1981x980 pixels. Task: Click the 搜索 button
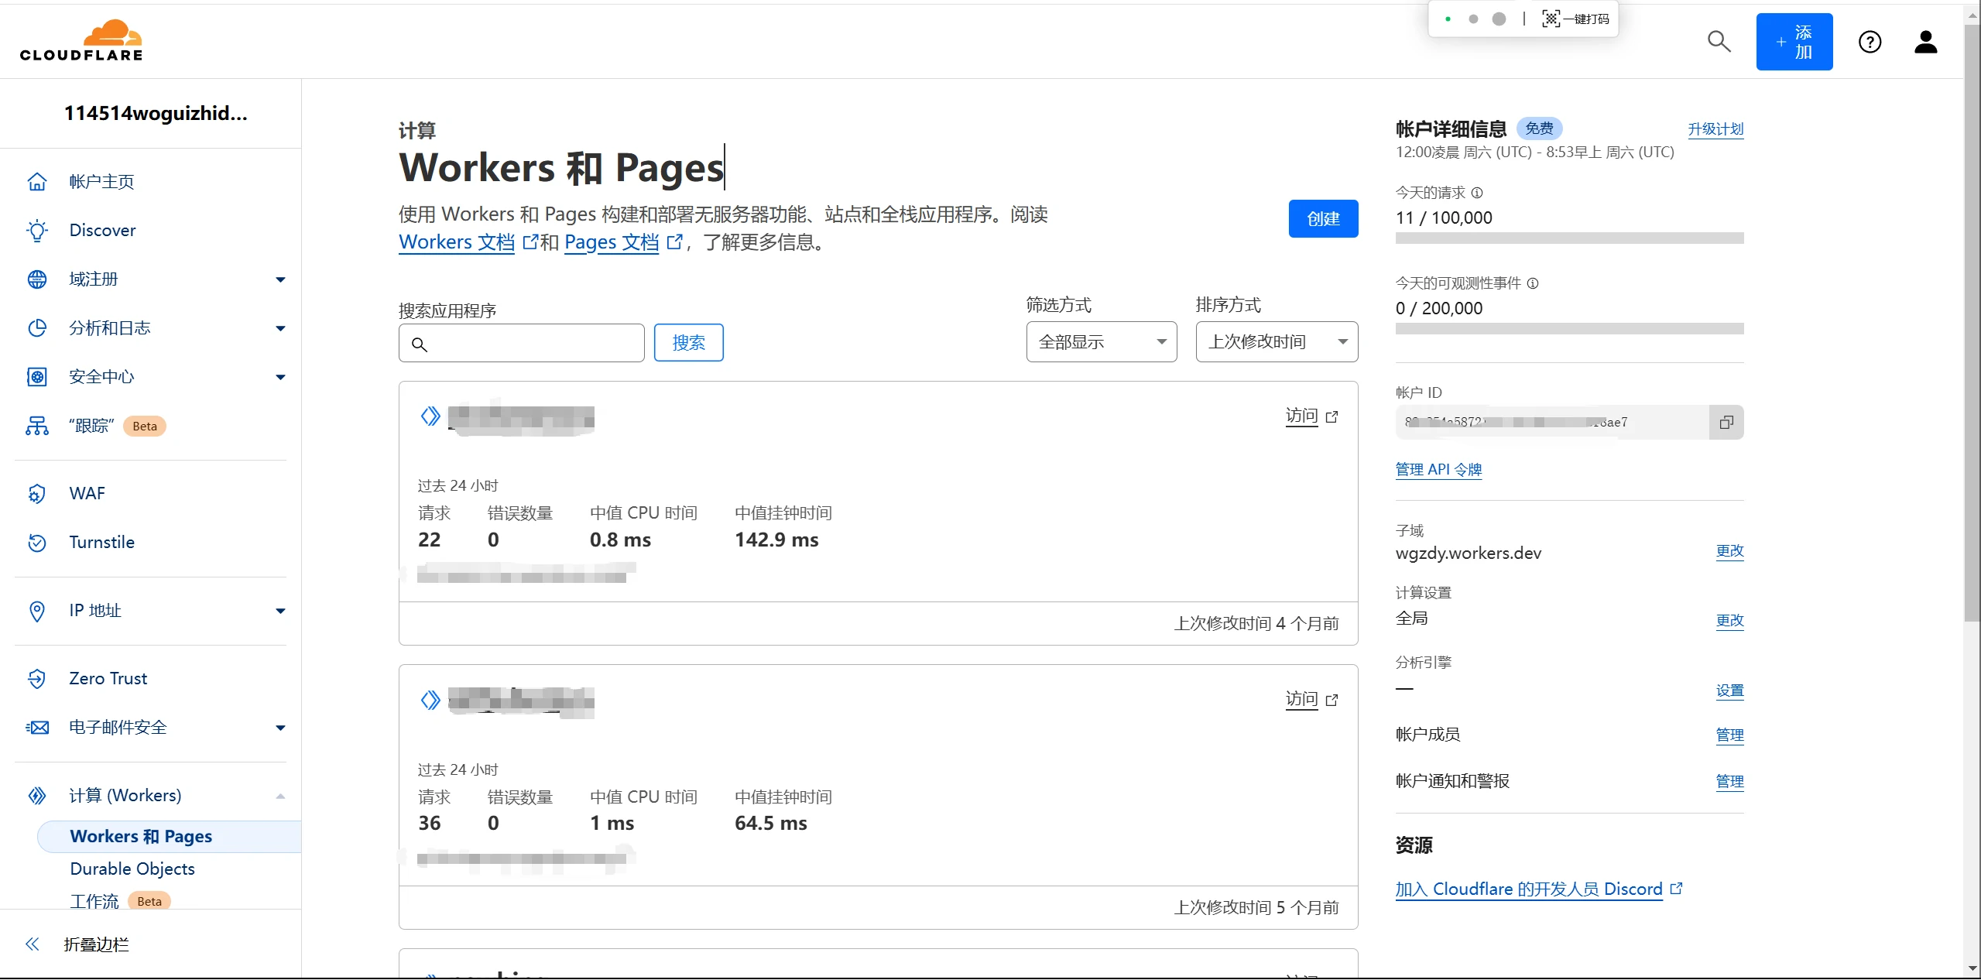tap(688, 343)
